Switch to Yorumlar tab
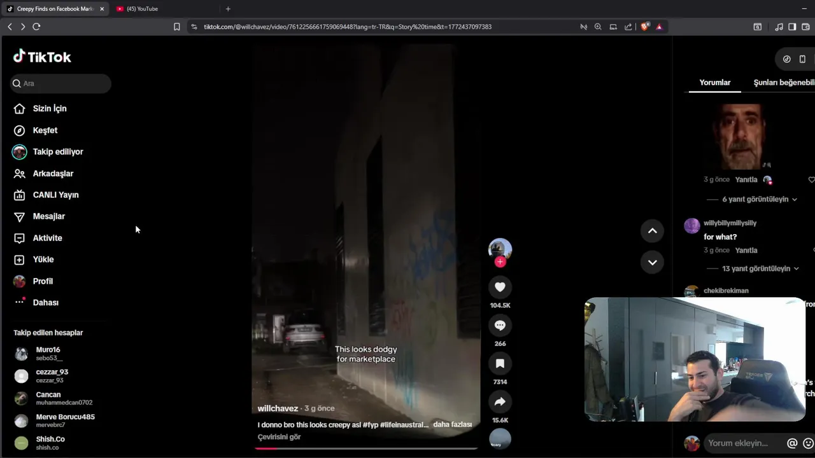The height and width of the screenshot is (458, 815). pos(715,83)
